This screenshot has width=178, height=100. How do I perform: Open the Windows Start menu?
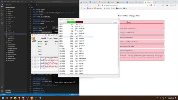3,98
